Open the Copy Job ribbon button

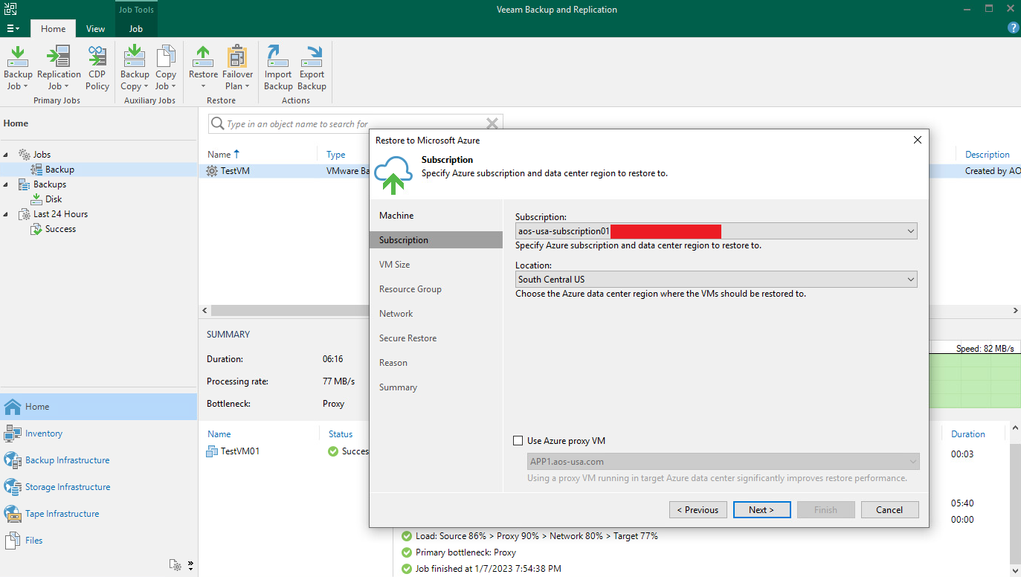click(x=166, y=68)
